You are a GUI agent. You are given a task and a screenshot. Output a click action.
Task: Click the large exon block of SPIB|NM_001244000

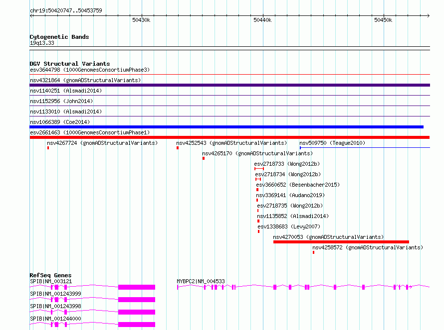point(137,325)
